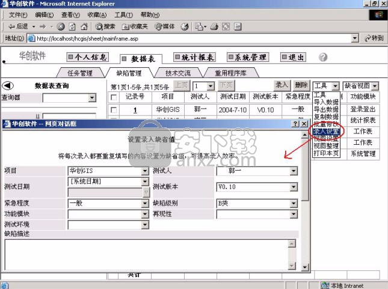Open the 帮助 menu

coord(150,15)
